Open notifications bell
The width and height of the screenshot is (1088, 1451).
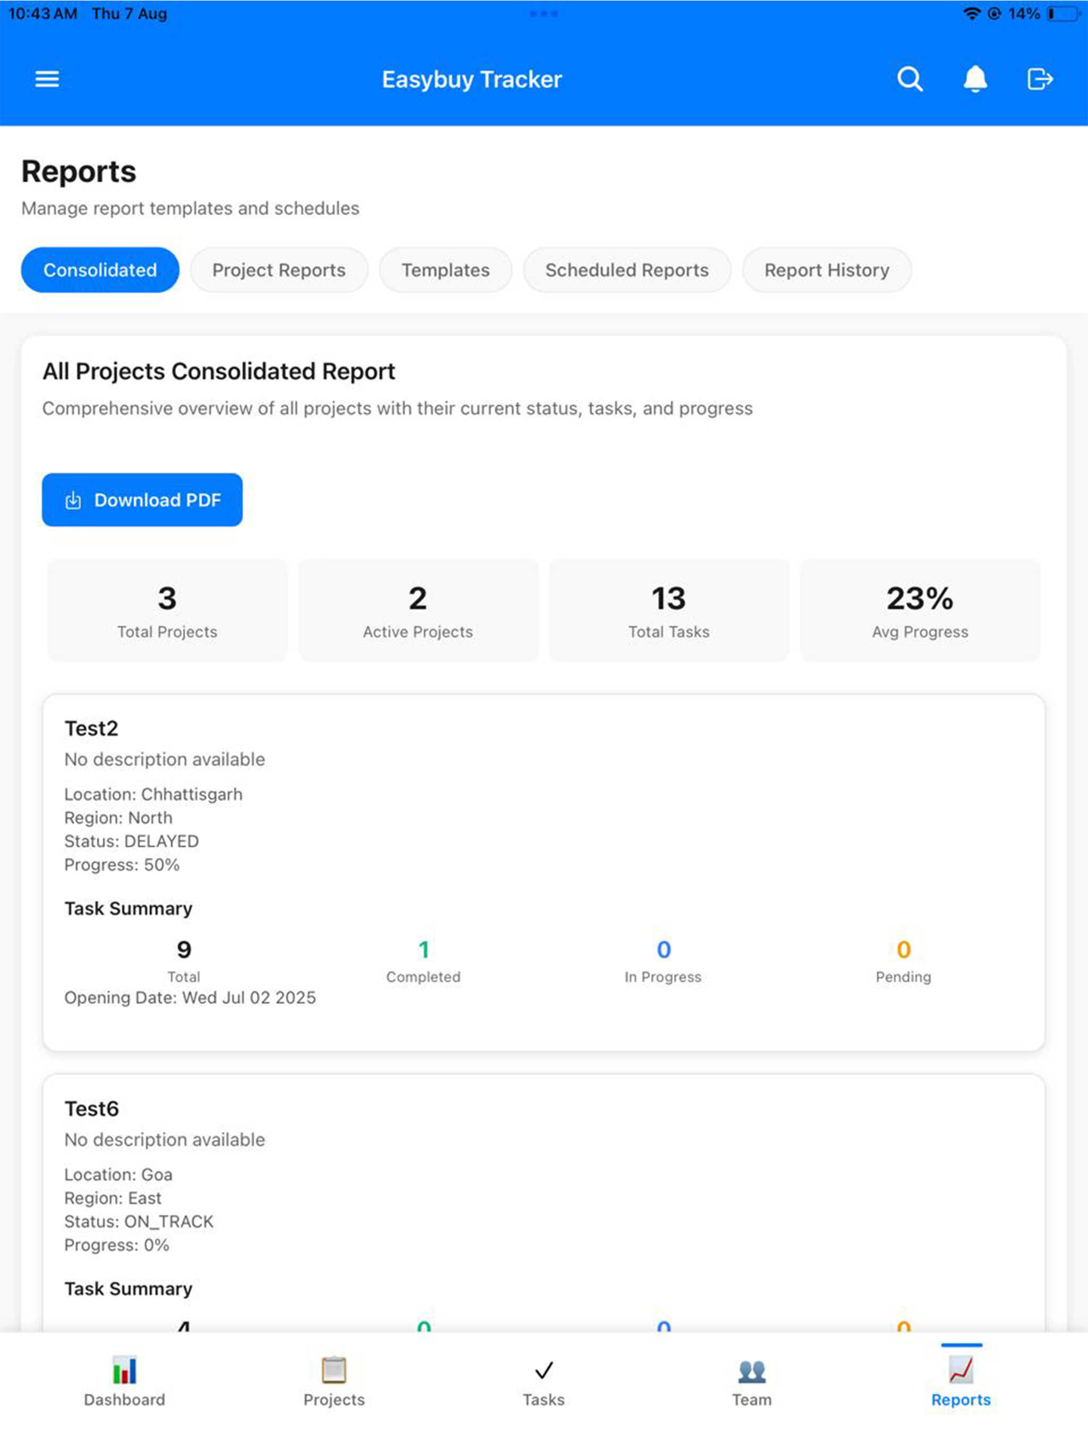click(x=975, y=79)
